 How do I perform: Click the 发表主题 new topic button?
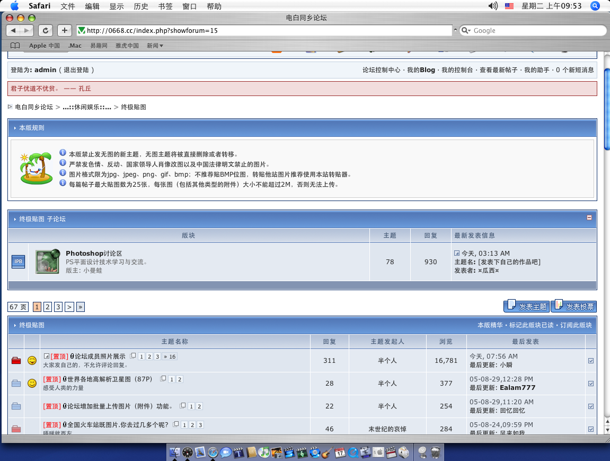[526, 306]
